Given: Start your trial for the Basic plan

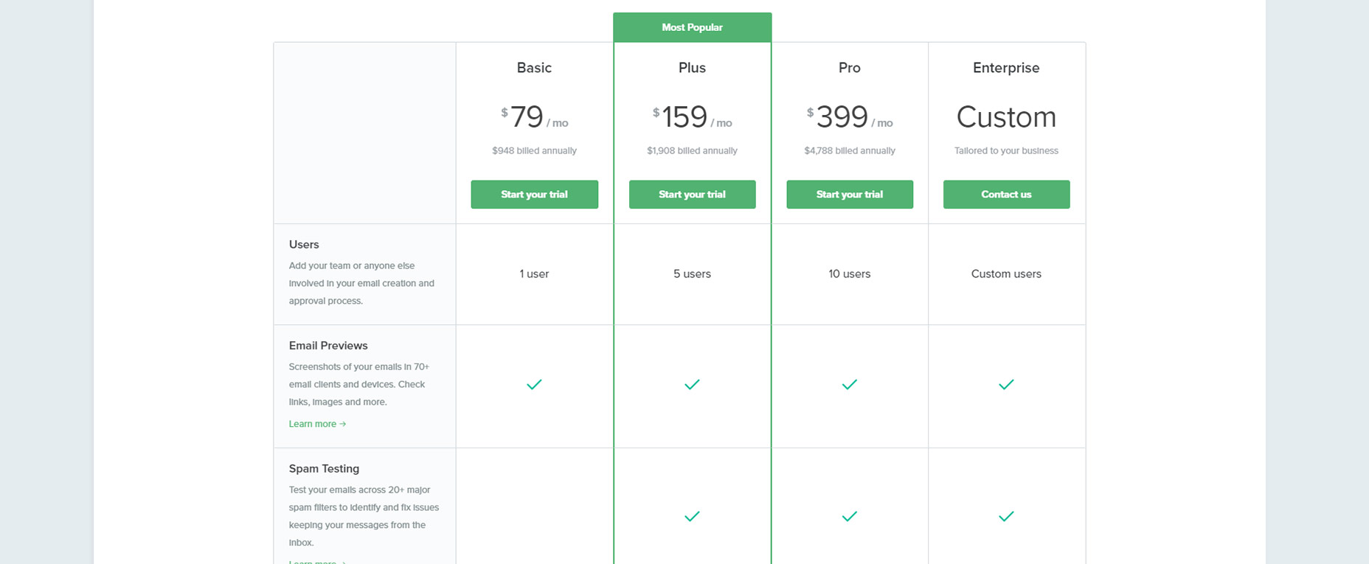Looking at the screenshot, I should [534, 195].
